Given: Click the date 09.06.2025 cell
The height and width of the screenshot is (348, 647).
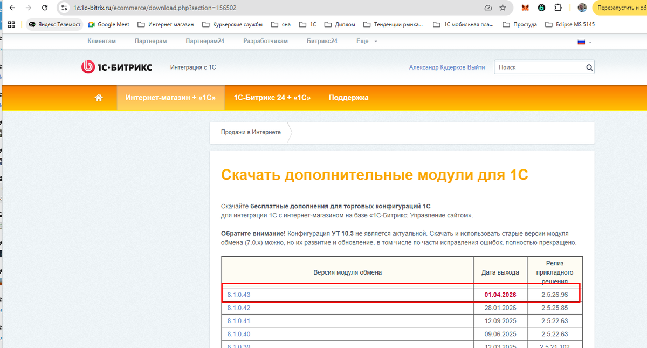Looking at the screenshot, I should [x=500, y=334].
